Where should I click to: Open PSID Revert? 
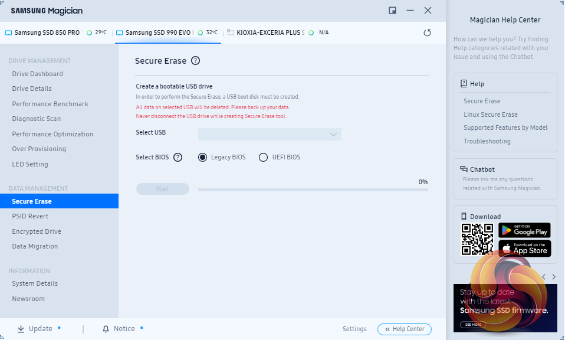point(30,216)
